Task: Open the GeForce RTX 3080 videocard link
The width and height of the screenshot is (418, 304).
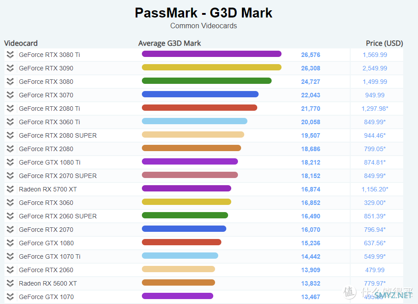Action: (46, 82)
